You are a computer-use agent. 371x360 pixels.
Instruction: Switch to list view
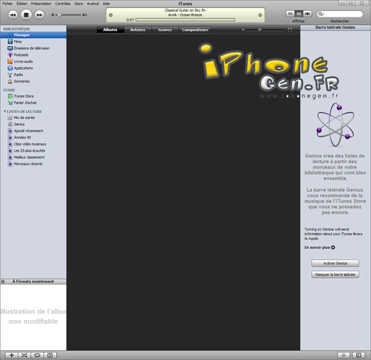click(x=290, y=14)
